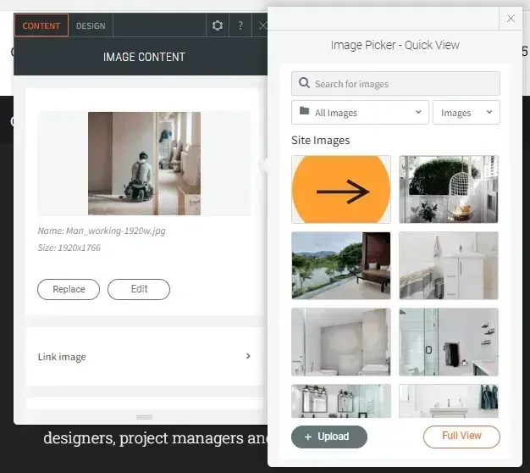Click the search magnifier icon
This screenshot has height=473, width=530.
click(304, 83)
